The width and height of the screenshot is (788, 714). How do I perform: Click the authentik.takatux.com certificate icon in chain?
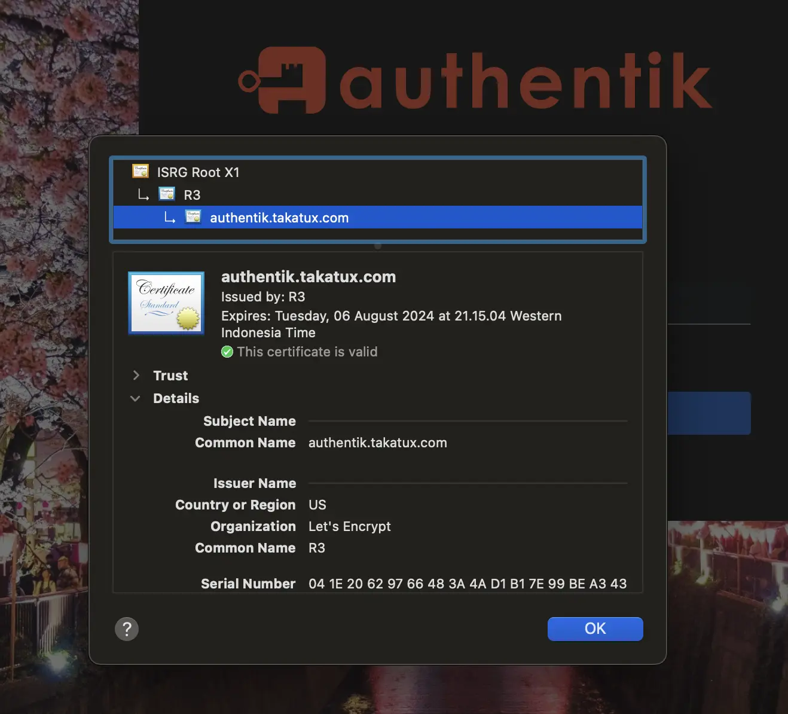(193, 217)
